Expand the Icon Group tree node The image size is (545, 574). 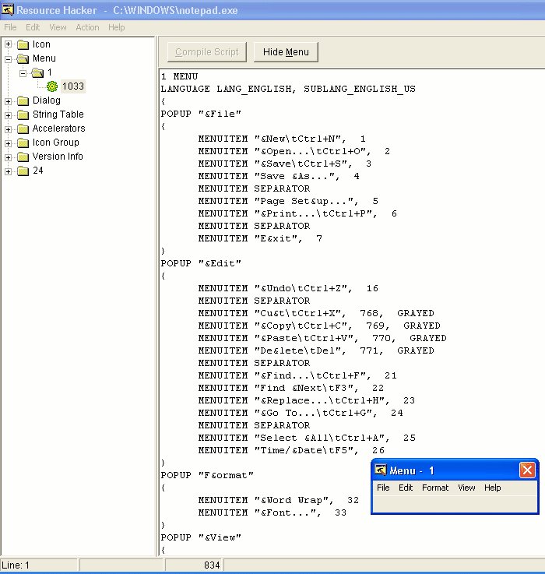pyautogui.click(x=8, y=143)
